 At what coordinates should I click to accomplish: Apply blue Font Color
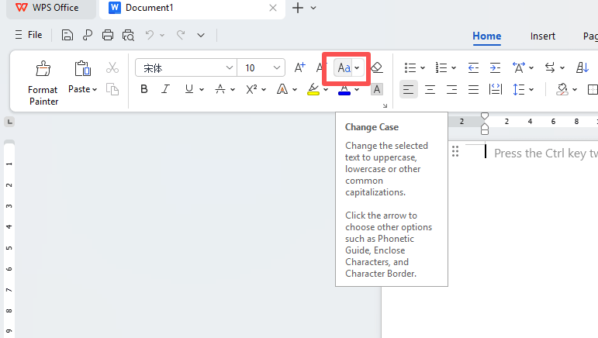coord(344,90)
